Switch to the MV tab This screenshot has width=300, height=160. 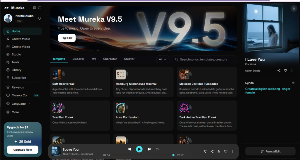94,59
